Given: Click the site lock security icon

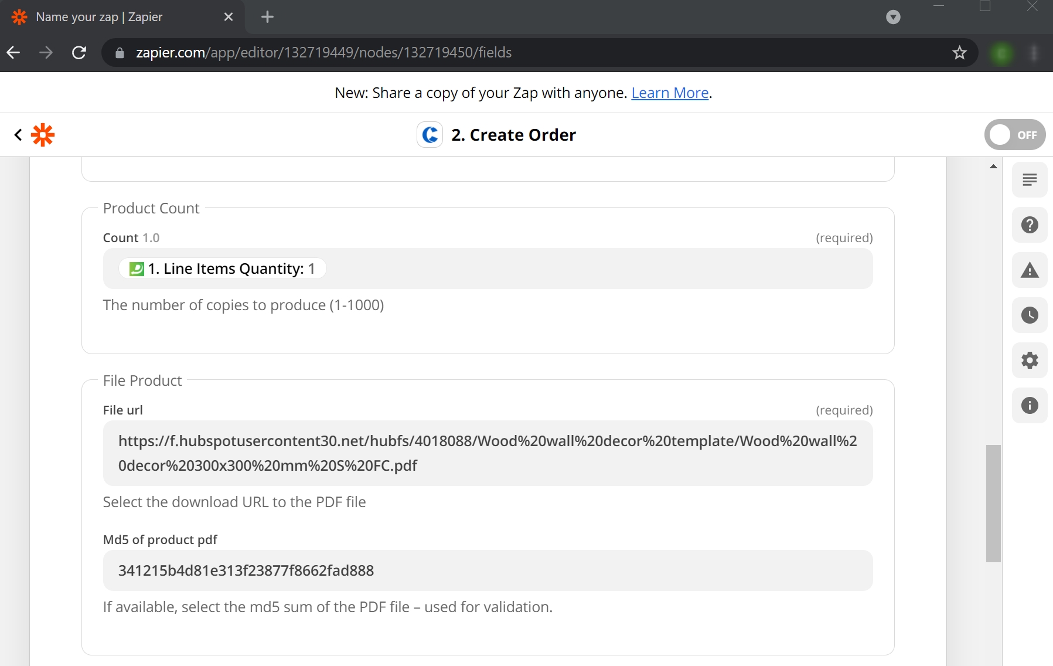Looking at the screenshot, I should click(x=120, y=53).
